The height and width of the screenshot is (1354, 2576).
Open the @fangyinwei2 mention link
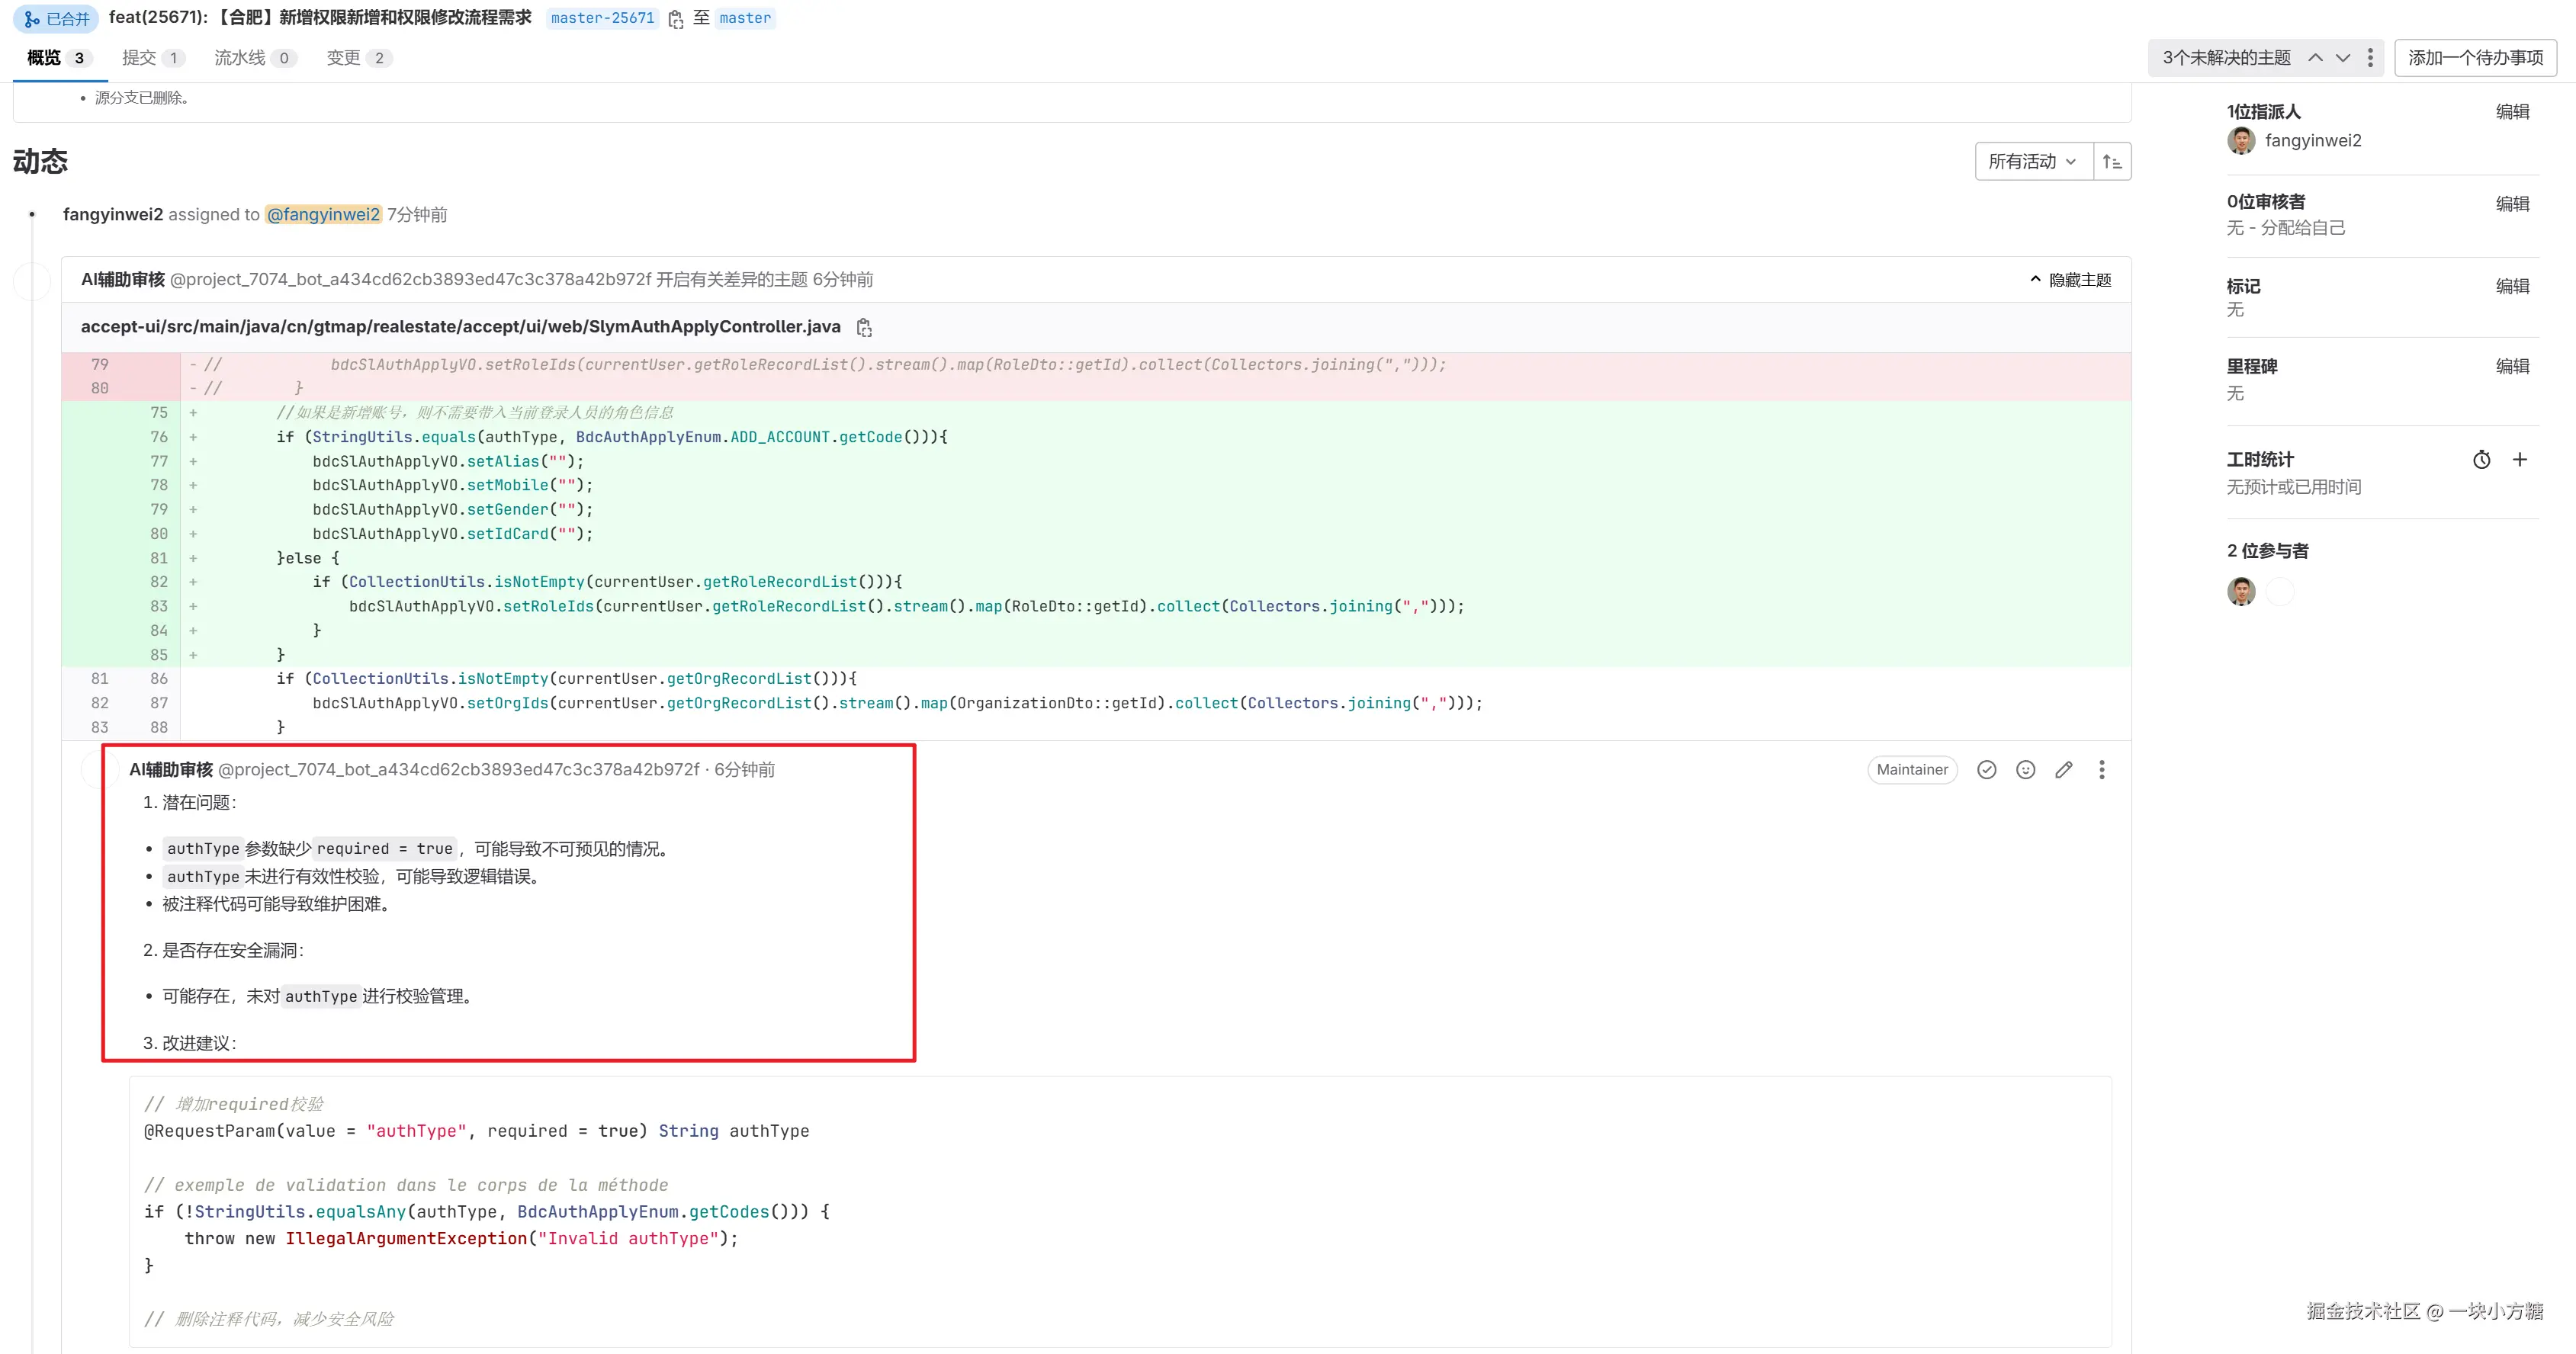point(323,214)
